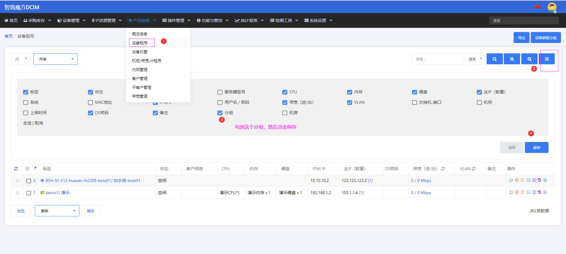This screenshot has height=254, width=566.
Task: Click the zoom-in magnifier button
Action: point(512,59)
